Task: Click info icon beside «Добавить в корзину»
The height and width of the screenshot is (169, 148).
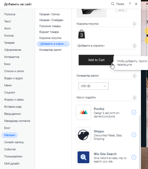Action: 134,46
